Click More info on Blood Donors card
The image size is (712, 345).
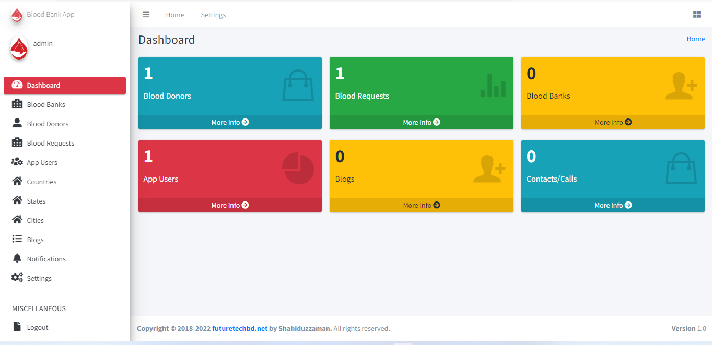[230, 122]
